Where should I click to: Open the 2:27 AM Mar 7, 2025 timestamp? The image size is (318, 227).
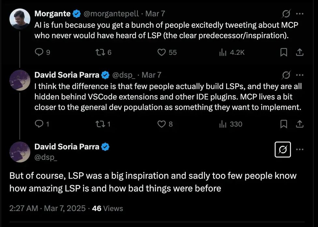(48, 208)
